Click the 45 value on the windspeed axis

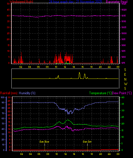(8, 10)
